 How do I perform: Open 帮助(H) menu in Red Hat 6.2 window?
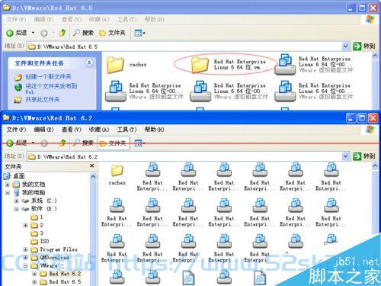pos(154,130)
